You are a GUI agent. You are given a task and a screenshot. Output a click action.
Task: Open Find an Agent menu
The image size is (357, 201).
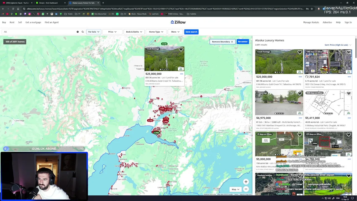52,22
